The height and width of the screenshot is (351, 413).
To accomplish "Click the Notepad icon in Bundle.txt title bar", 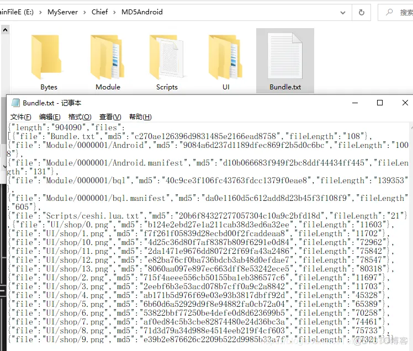I will click(x=16, y=103).
